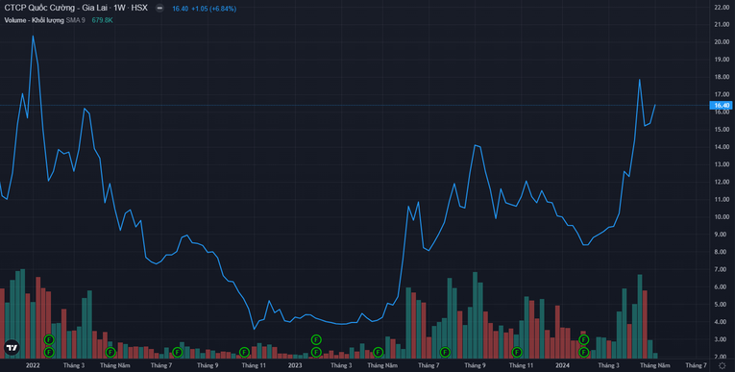
Task: Click the 18.00 price scale label
Action: tap(722, 77)
